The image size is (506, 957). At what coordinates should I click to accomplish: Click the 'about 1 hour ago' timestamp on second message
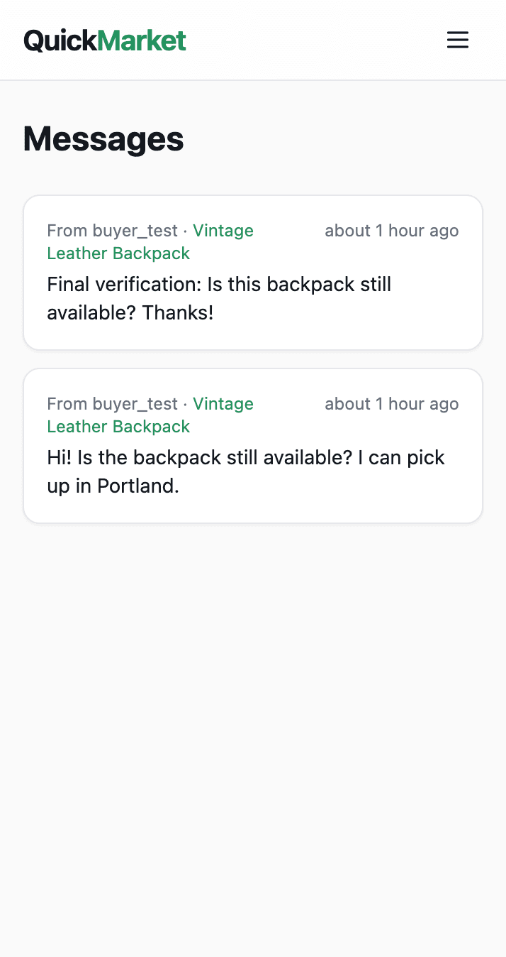click(391, 403)
